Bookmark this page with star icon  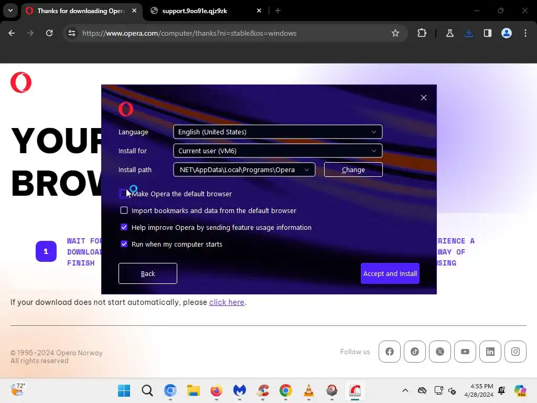pyautogui.click(x=395, y=33)
